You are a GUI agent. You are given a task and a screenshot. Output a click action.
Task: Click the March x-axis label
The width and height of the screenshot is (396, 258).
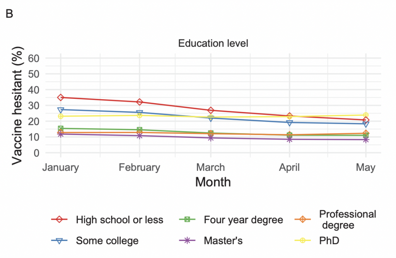(210, 168)
